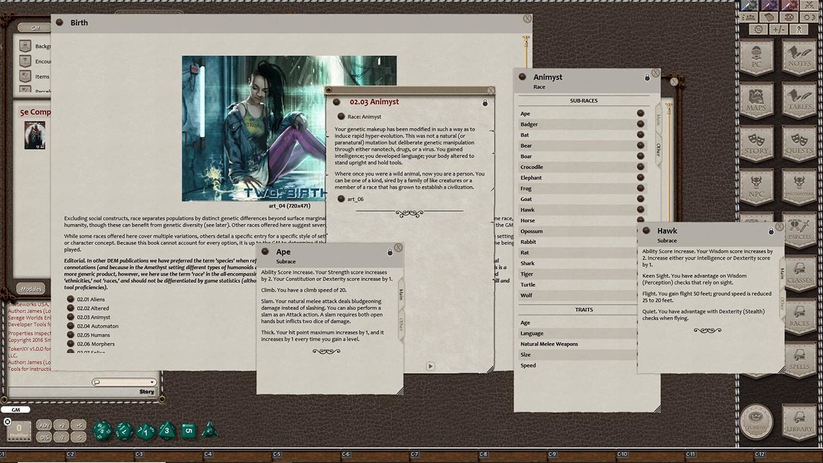Select the pointer tool icon at top-right

click(798, 29)
